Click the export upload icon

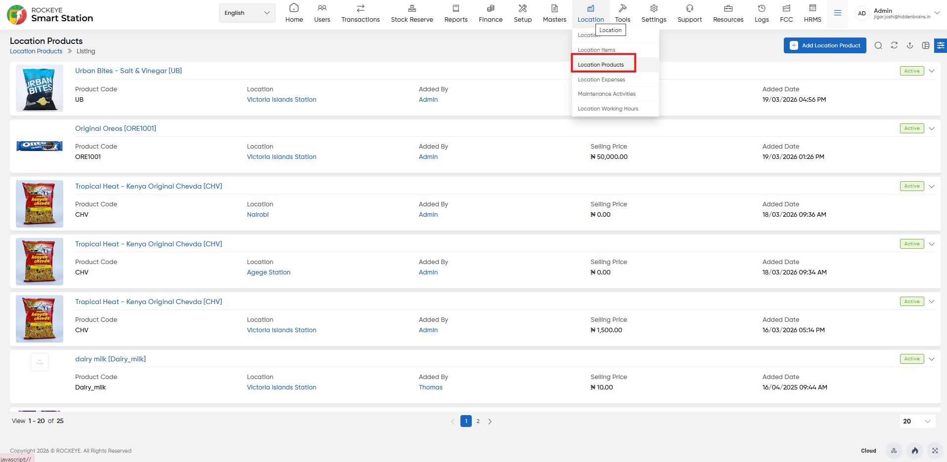point(910,45)
